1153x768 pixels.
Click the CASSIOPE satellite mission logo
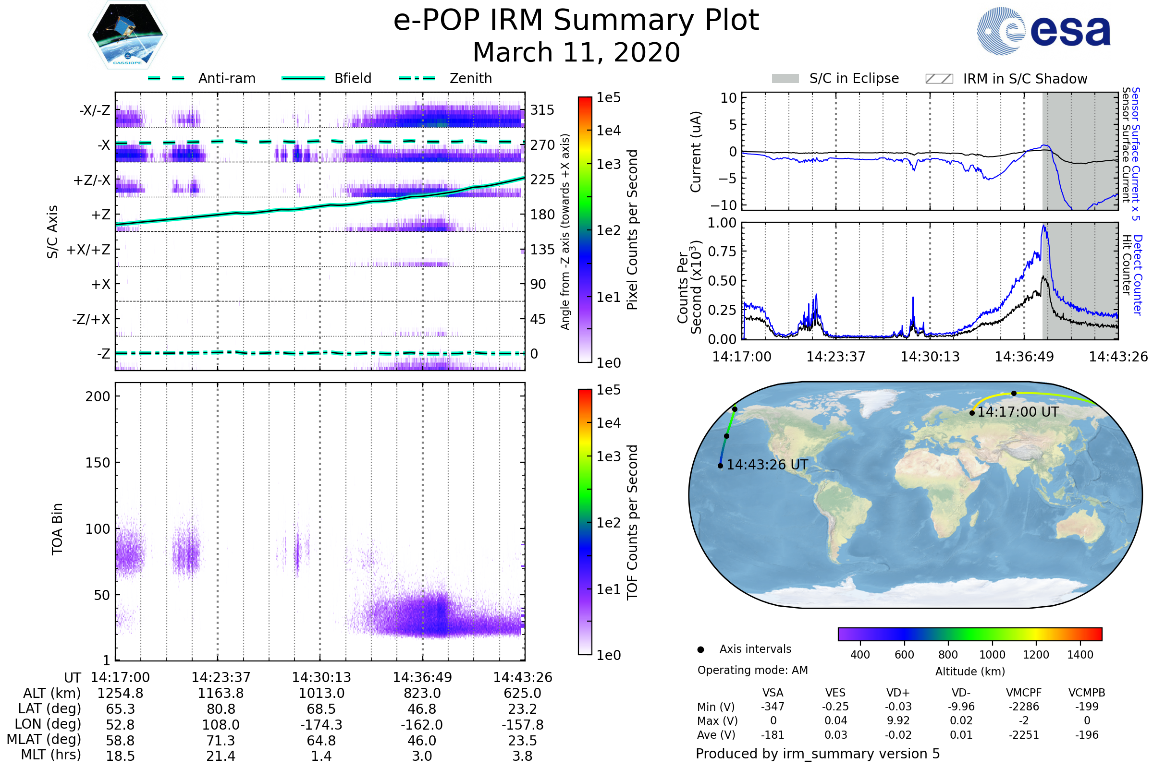click(x=127, y=35)
